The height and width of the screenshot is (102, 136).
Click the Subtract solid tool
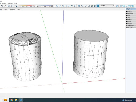(x=127, y=6)
